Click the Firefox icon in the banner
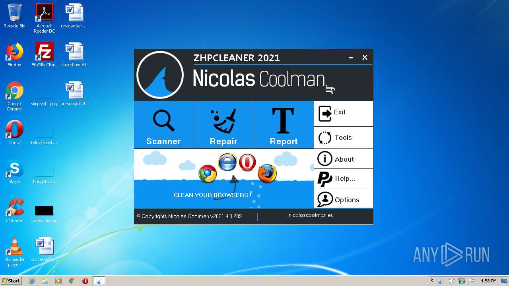This screenshot has width=509, height=286. (x=267, y=174)
